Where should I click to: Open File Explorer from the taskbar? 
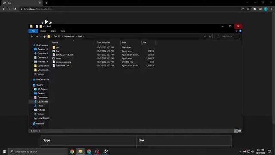pyautogui.click(x=80, y=152)
